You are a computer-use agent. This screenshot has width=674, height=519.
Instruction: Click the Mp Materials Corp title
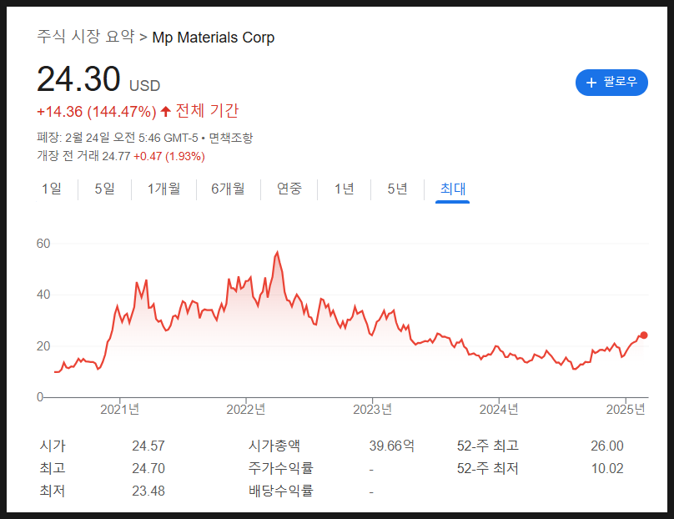[214, 38]
